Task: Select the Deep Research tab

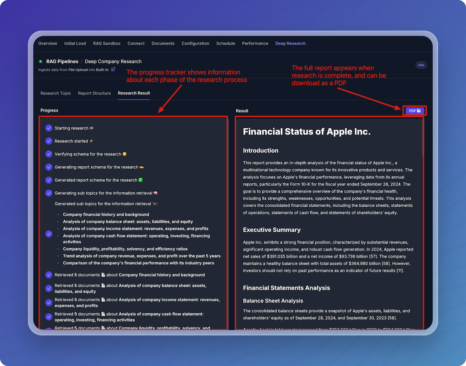Action: [x=290, y=43]
